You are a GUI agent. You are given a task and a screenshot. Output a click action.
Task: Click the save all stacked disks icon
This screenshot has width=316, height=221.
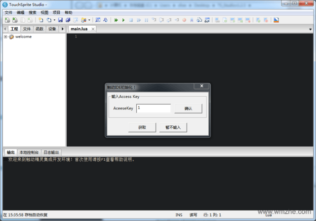pos(68,20)
